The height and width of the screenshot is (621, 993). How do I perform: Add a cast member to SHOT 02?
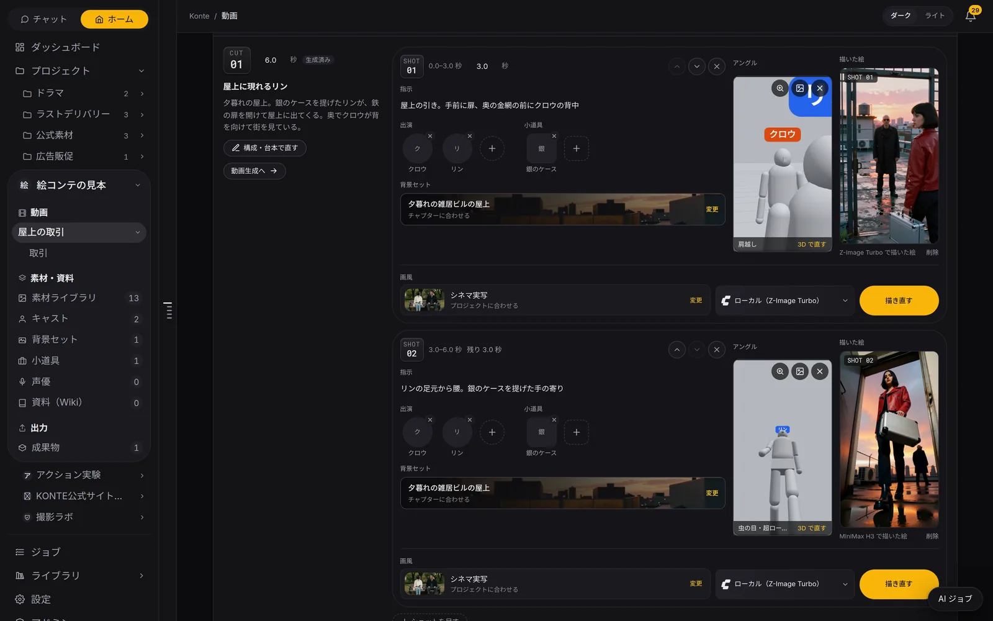coord(492,432)
